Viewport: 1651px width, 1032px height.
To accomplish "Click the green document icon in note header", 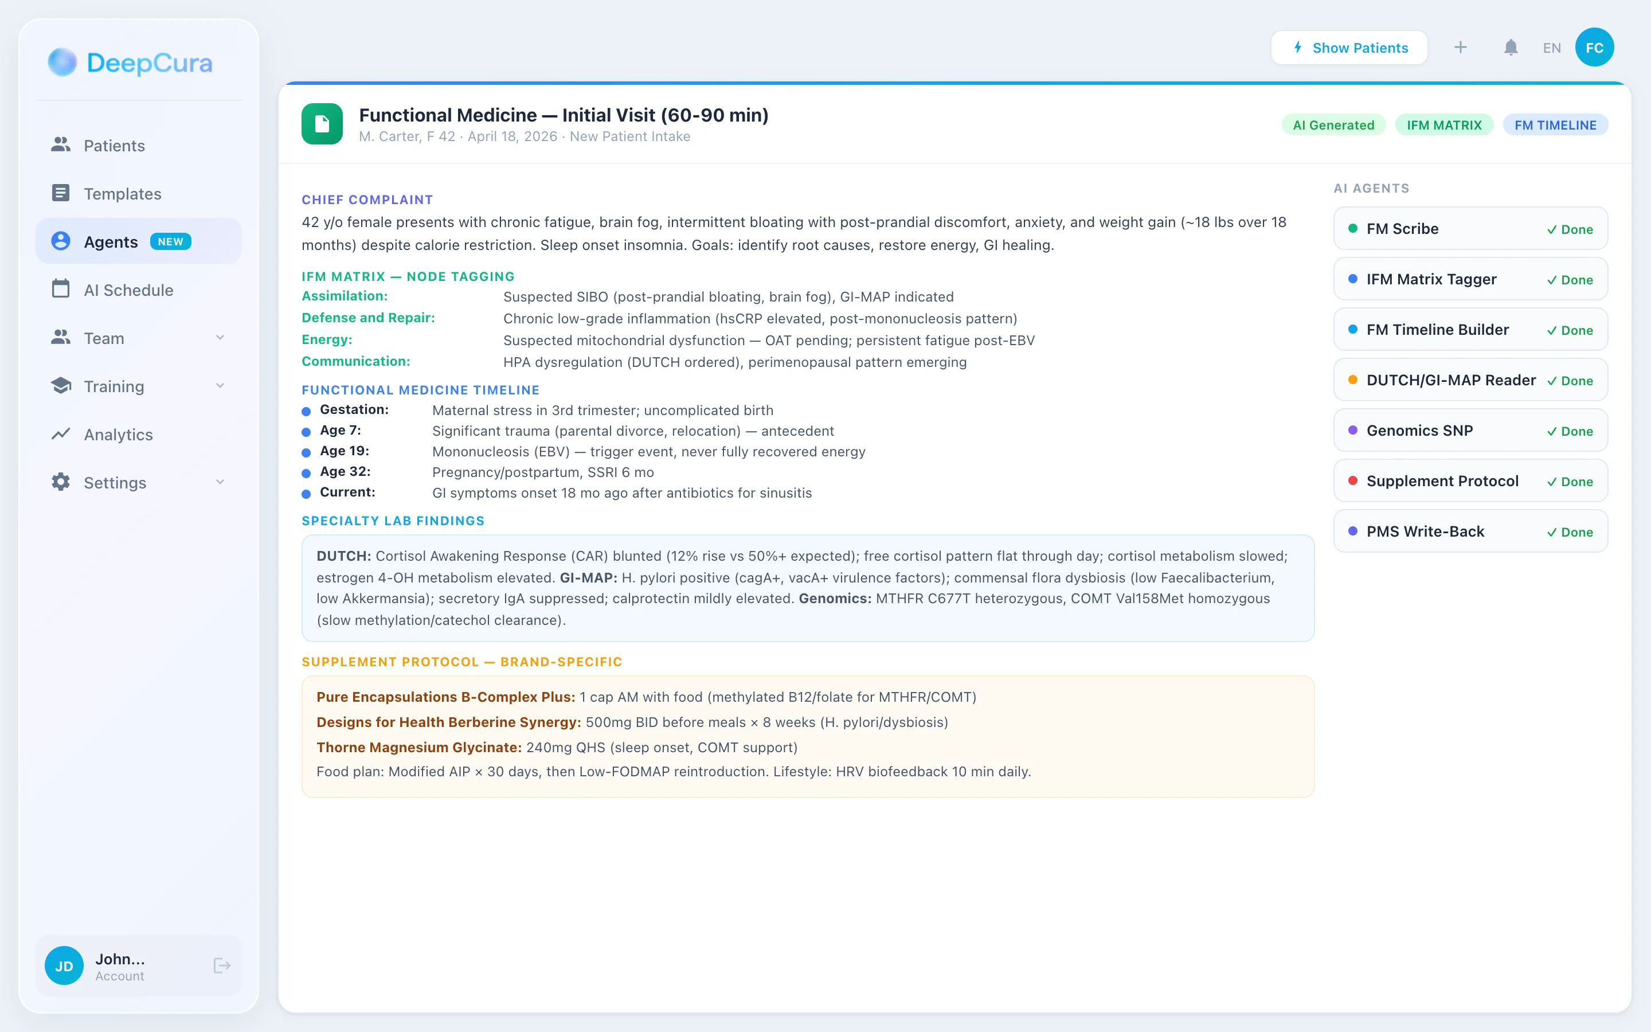I will coord(322,124).
